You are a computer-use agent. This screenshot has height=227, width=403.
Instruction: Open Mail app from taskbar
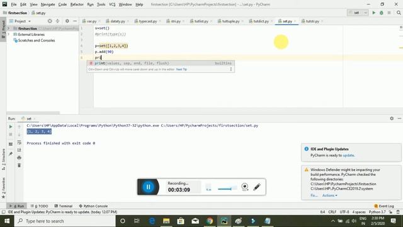click(195, 221)
